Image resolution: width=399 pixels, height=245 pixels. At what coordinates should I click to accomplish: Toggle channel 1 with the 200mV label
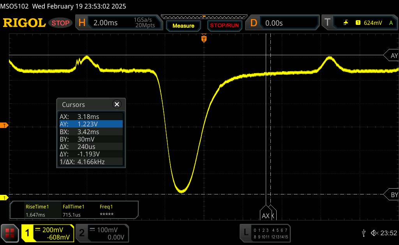pyautogui.click(x=48, y=233)
